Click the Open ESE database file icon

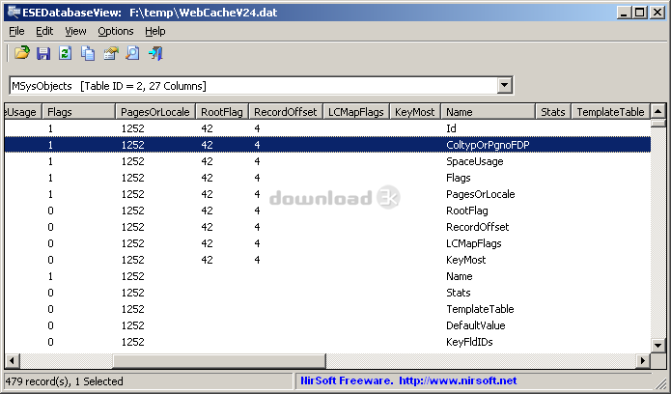21,53
